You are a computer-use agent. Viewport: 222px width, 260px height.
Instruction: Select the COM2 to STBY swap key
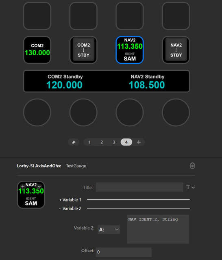click(x=83, y=50)
